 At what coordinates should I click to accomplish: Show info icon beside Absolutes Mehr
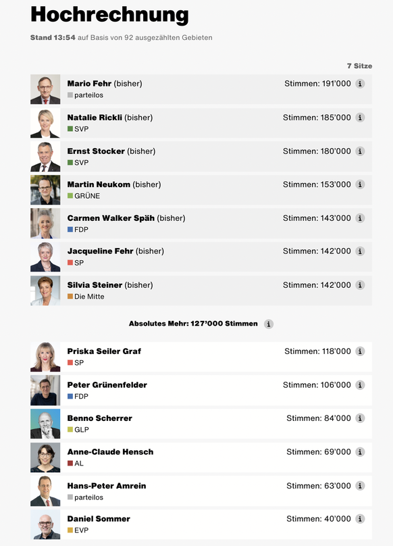pos(268,324)
